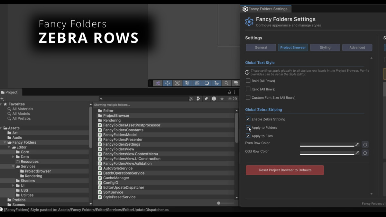Screen dimensions: 386x217
Task: Select the Fancy Folders Settings window tab
Action: click(x=266, y=9)
